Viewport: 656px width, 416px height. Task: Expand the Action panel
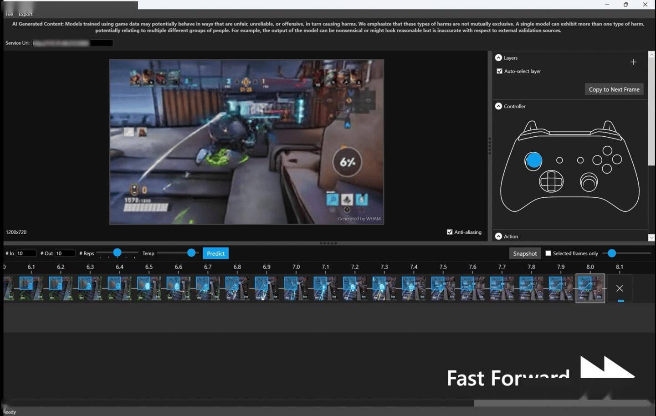[x=498, y=236]
